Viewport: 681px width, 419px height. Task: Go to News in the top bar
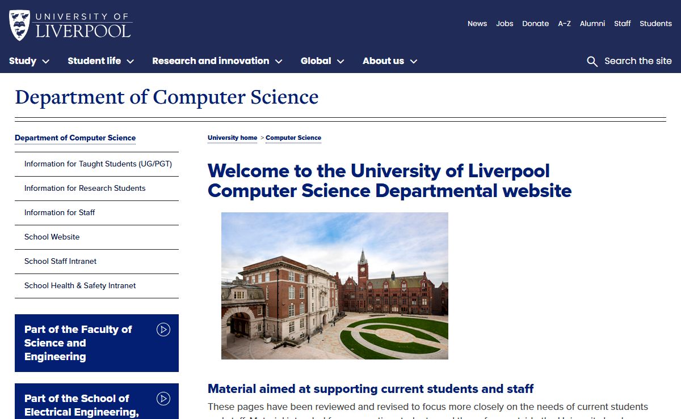477,23
